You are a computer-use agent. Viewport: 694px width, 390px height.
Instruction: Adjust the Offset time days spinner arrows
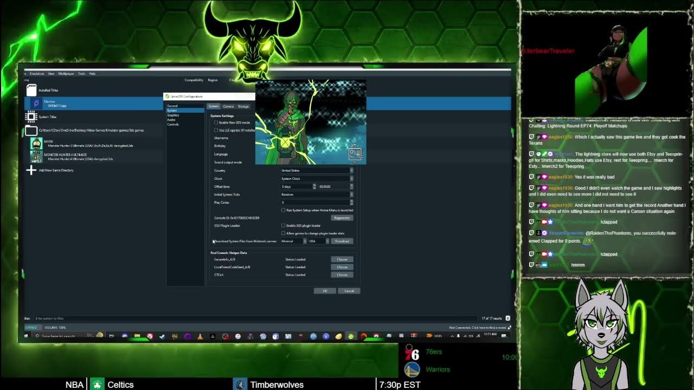(314, 186)
